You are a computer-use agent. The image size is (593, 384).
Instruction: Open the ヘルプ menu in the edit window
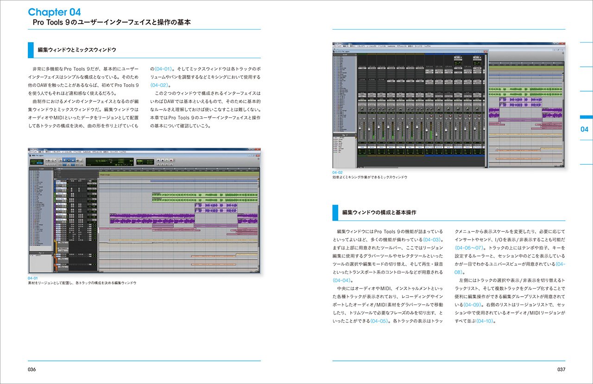(123, 152)
